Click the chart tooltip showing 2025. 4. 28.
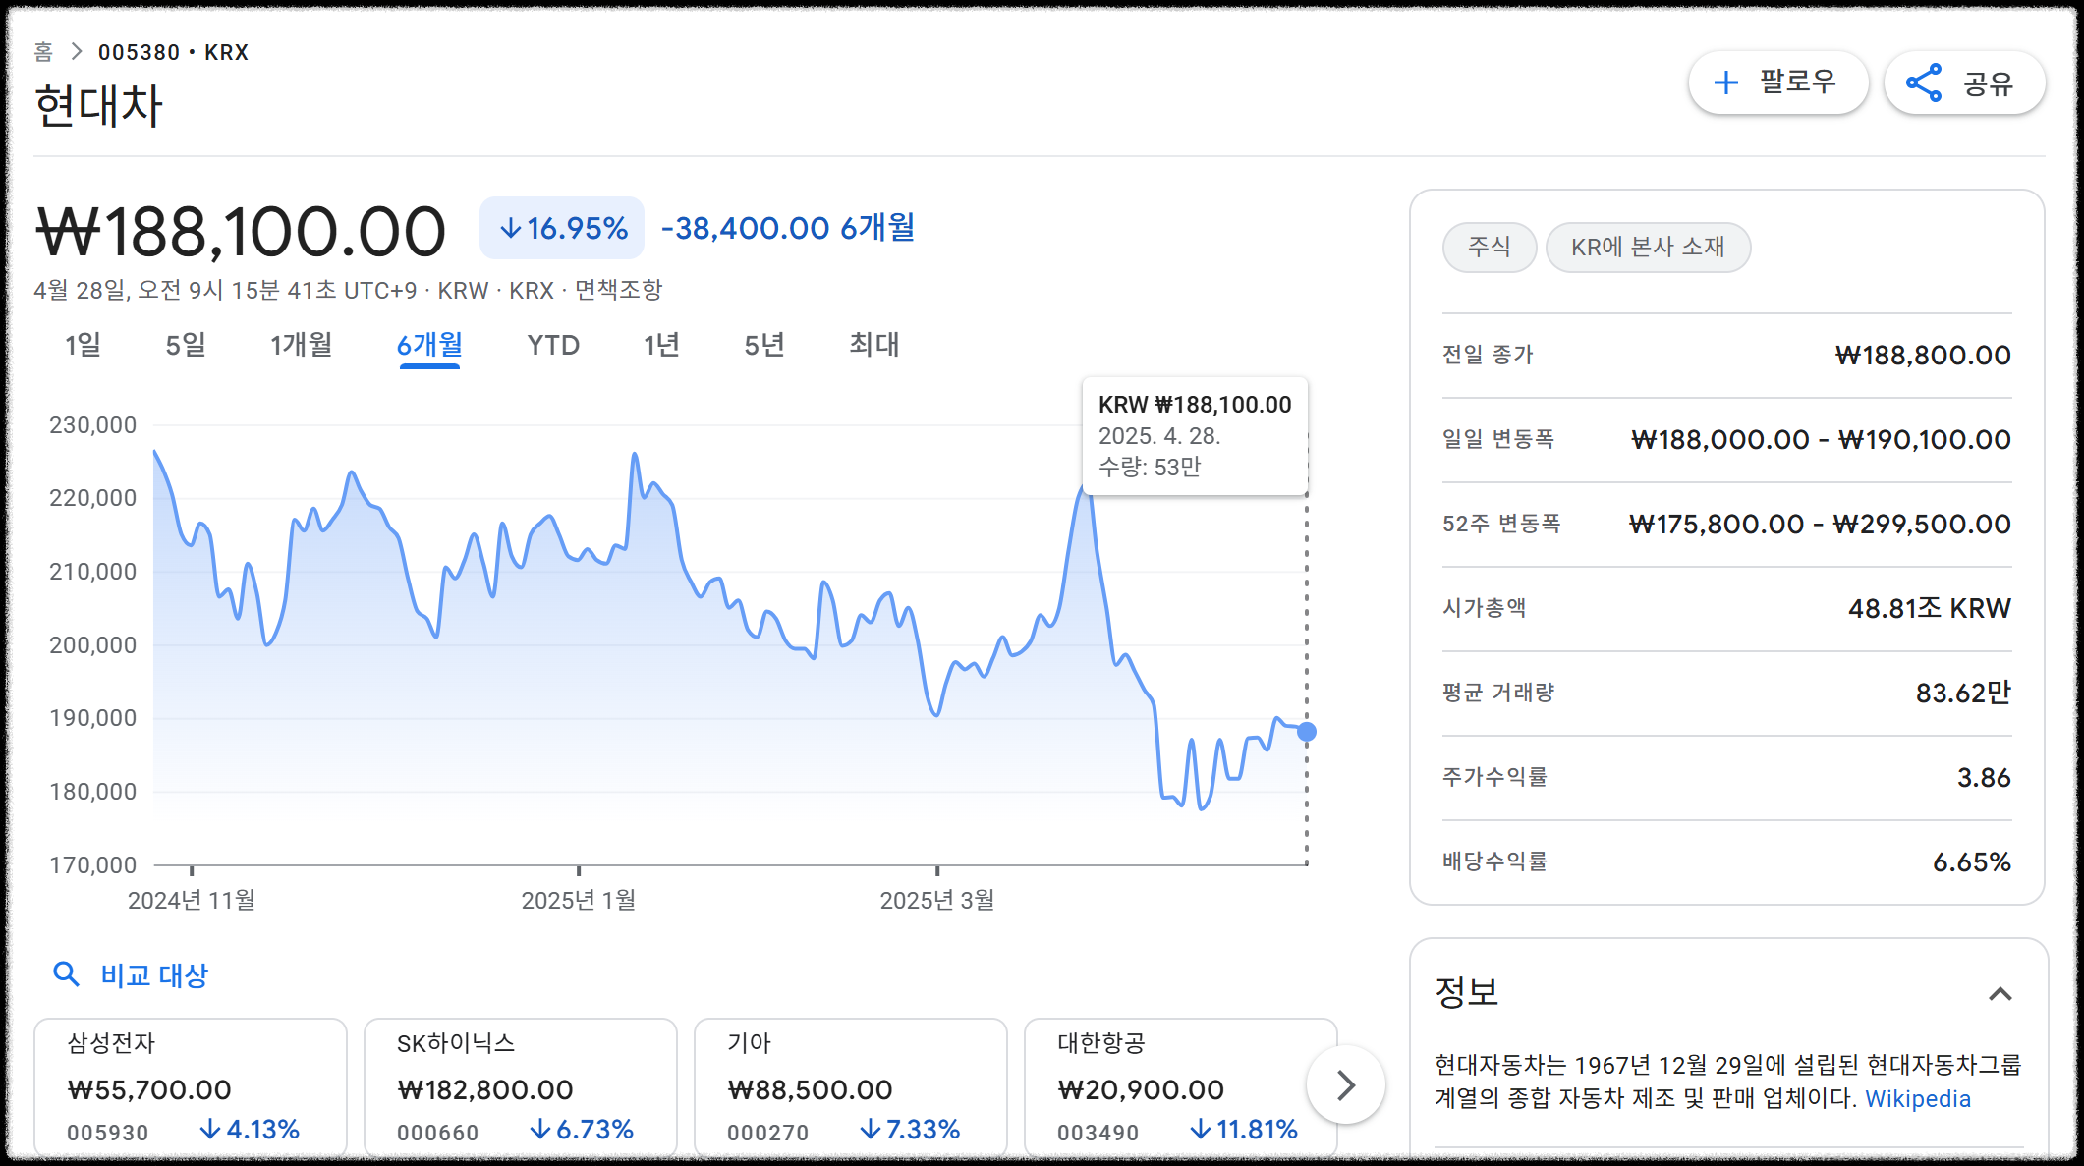Image resolution: width=2084 pixels, height=1166 pixels. pyautogui.click(x=1195, y=435)
